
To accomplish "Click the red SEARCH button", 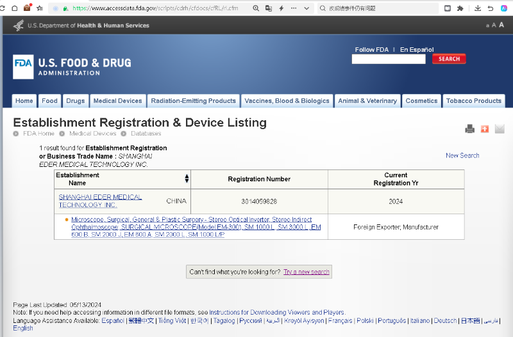I will (449, 59).
